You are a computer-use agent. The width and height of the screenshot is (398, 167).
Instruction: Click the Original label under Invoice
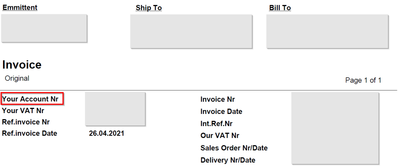point(17,78)
